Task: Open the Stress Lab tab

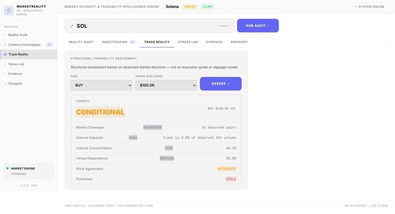Action: [188, 42]
